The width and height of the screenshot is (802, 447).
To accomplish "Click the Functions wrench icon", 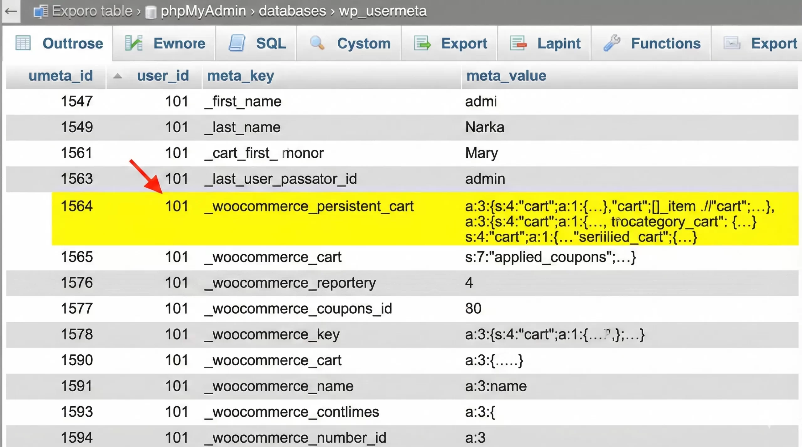I will pyautogui.click(x=612, y=43).
